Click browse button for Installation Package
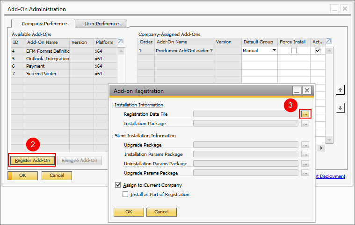The height and width of the screenshot is (225, 355). point(305,124)
